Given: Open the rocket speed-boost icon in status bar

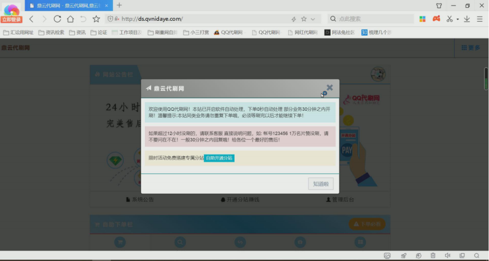Looking at the screenshot, I should [x=403, y=256].
